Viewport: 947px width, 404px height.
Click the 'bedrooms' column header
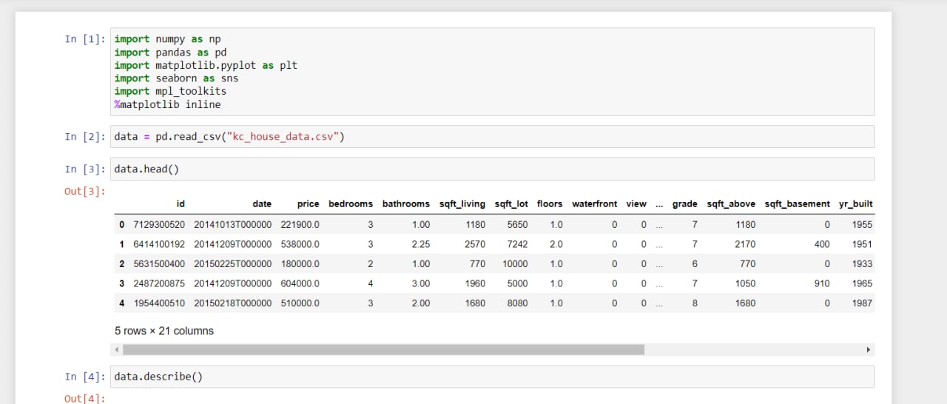(x=351, y=203)
